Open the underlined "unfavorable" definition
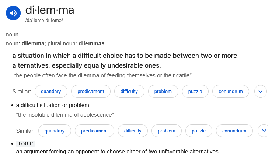 (173, 151)
